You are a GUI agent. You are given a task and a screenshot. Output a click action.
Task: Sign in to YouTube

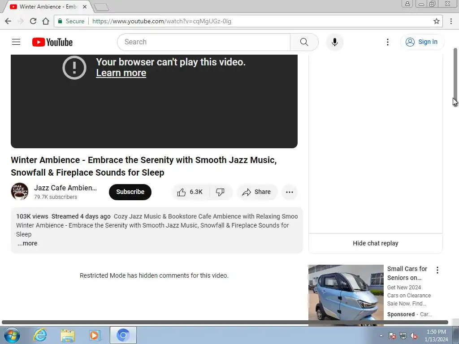[x=422, y=42]
